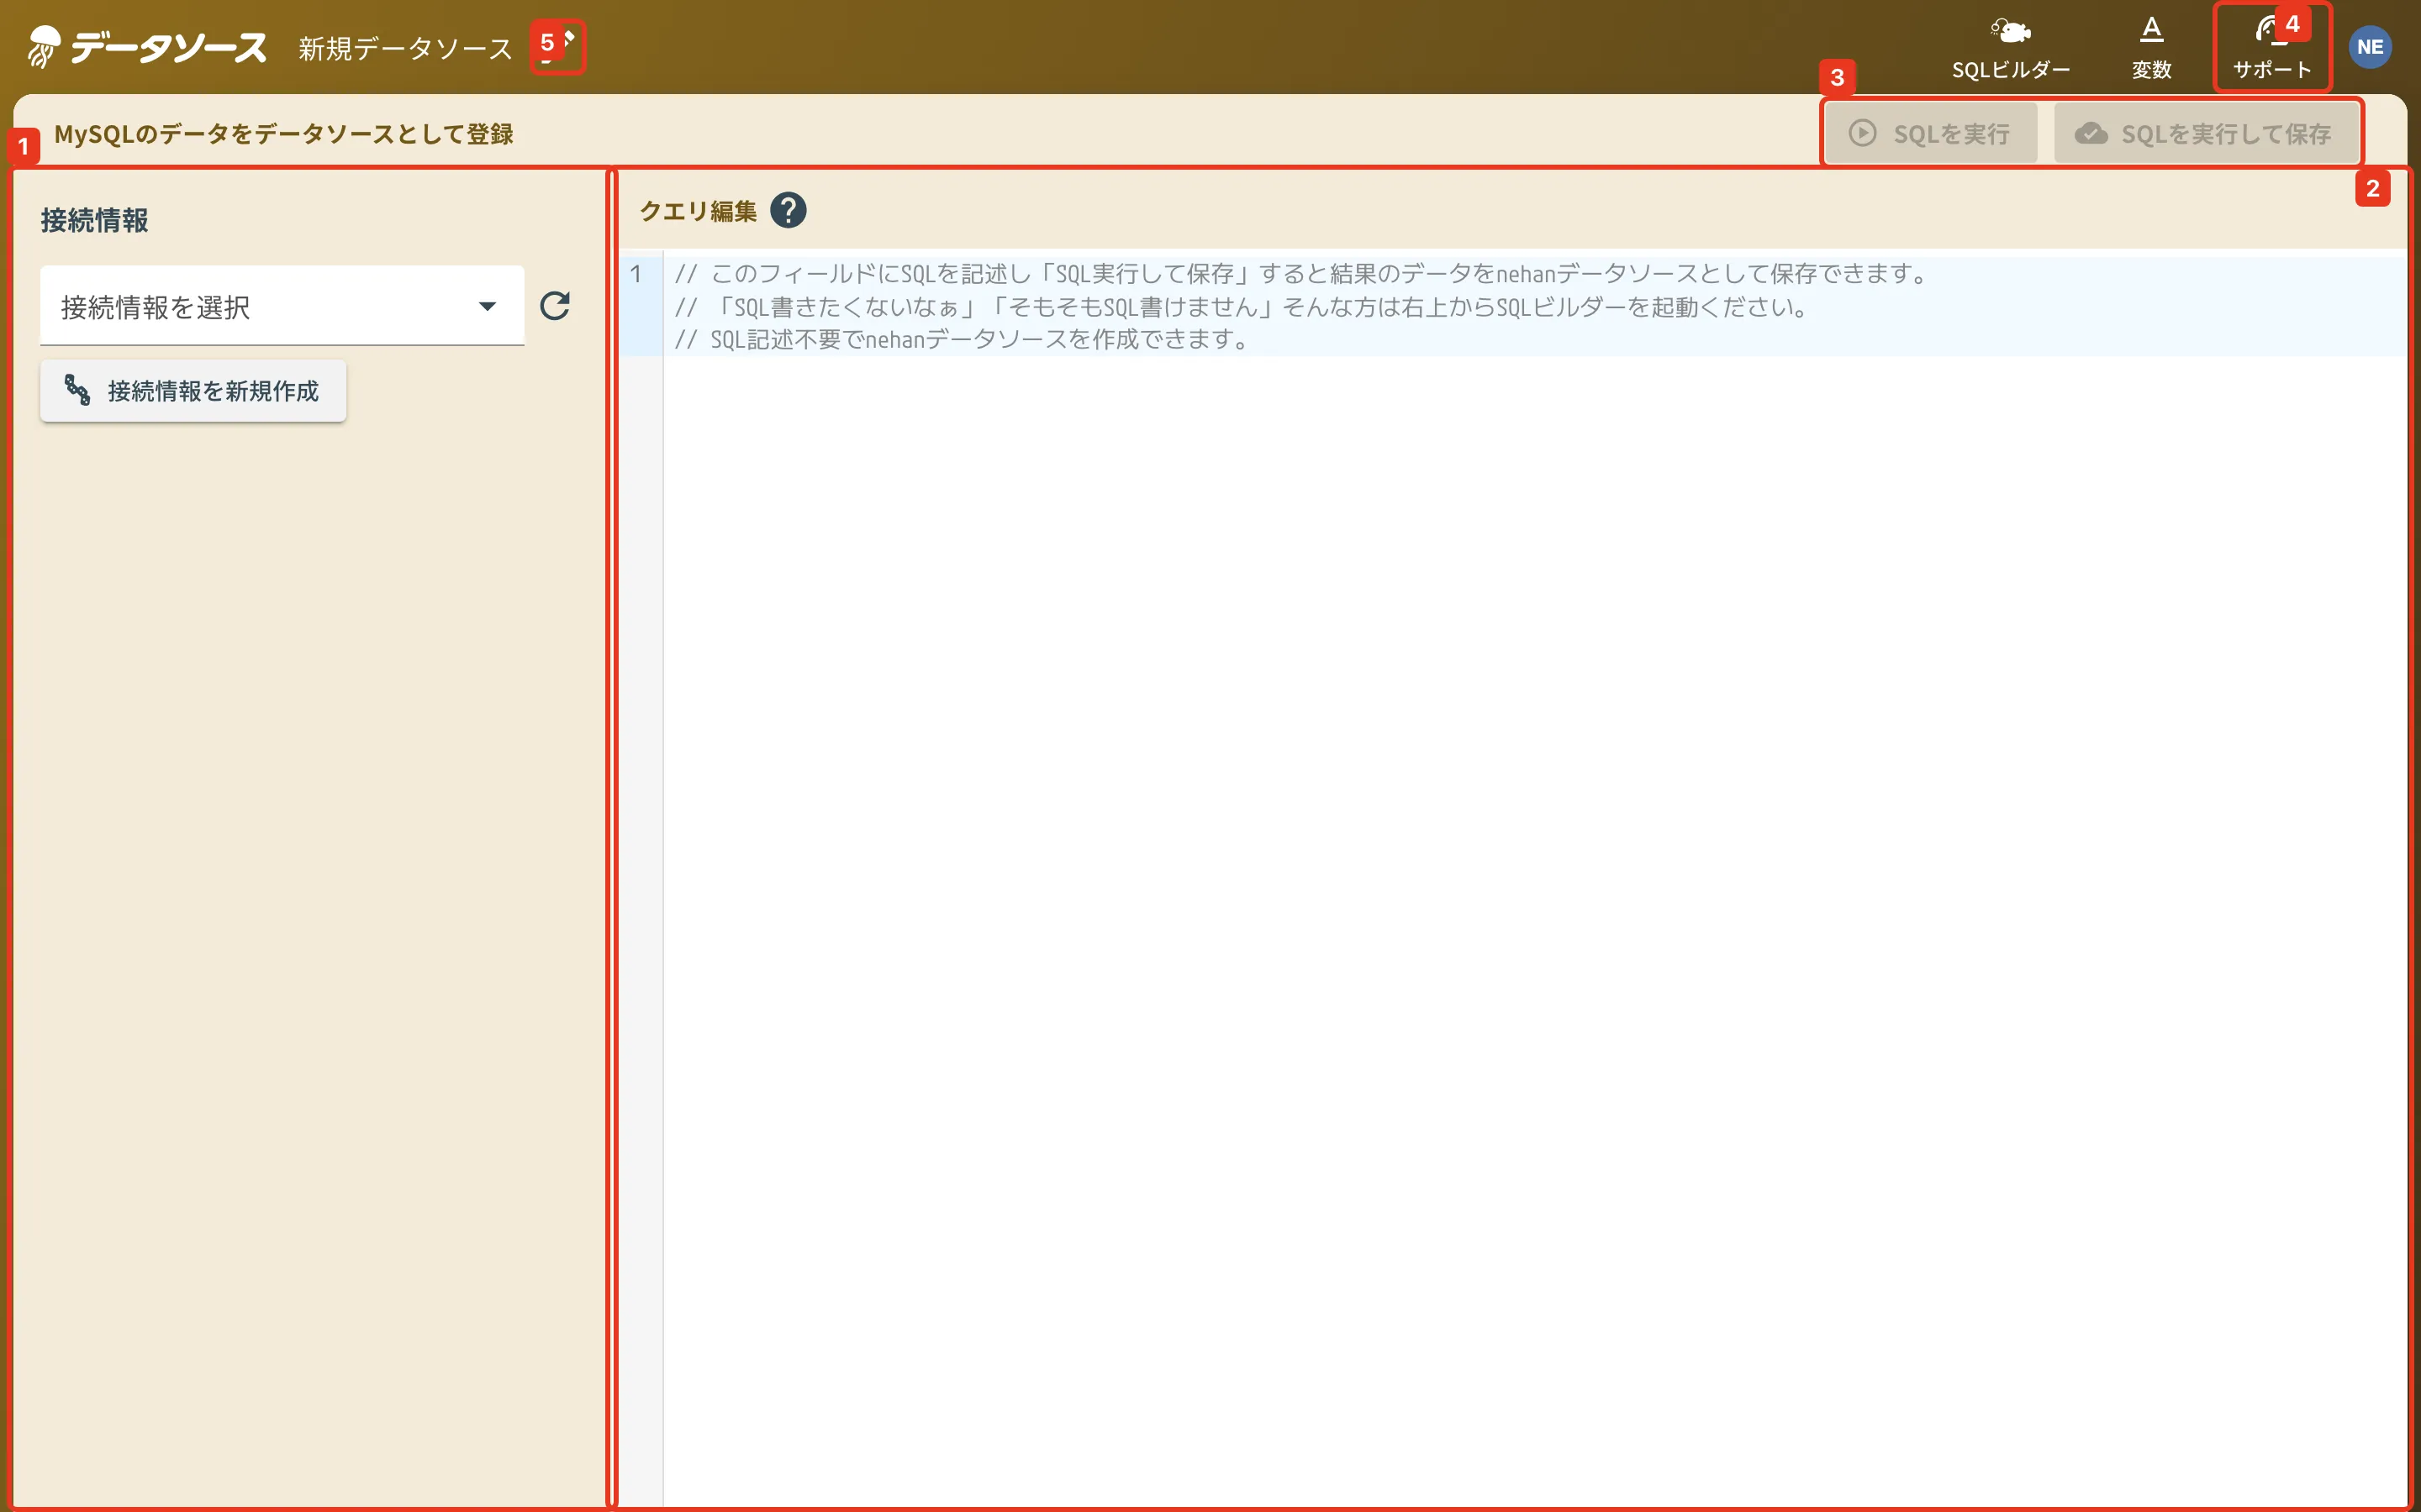Open the 変数 variables panel
2421x1512 pixels.
(2151, 48)
